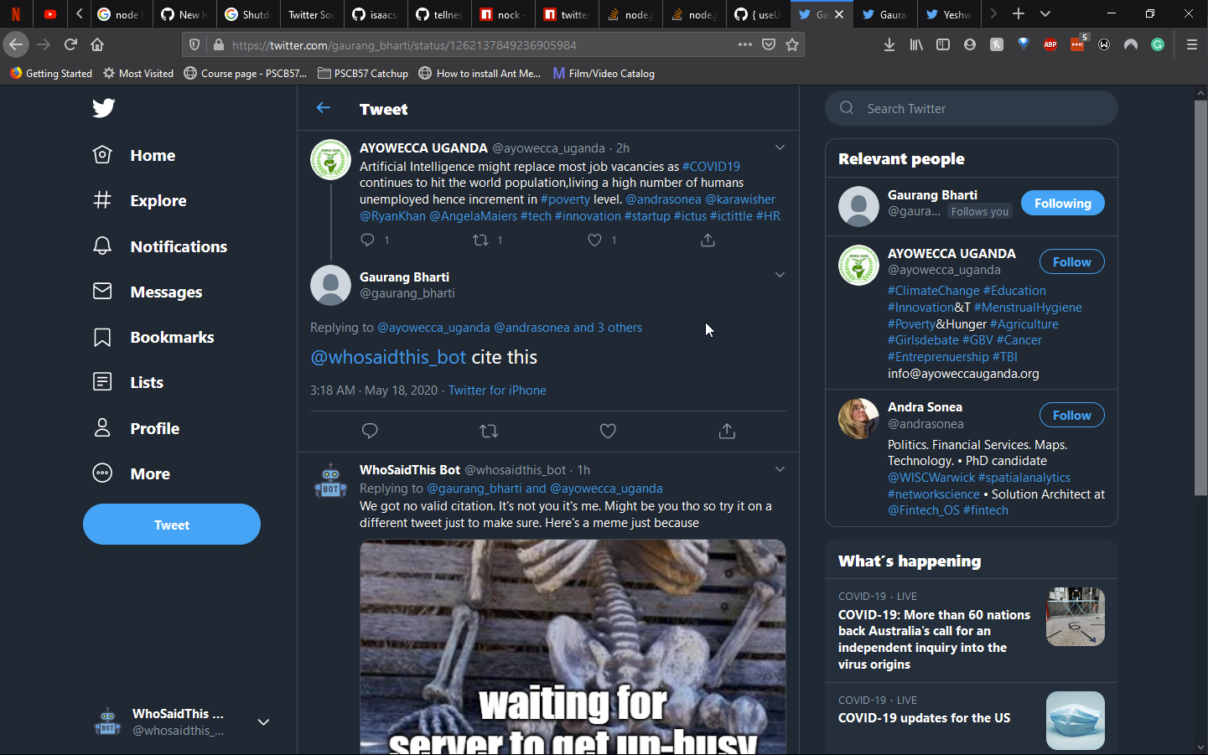Close the current Ga tab

pyautogui.click(x=839, y=14)
